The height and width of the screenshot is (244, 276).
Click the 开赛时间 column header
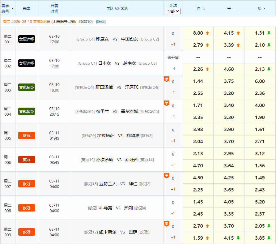(54, 8)
